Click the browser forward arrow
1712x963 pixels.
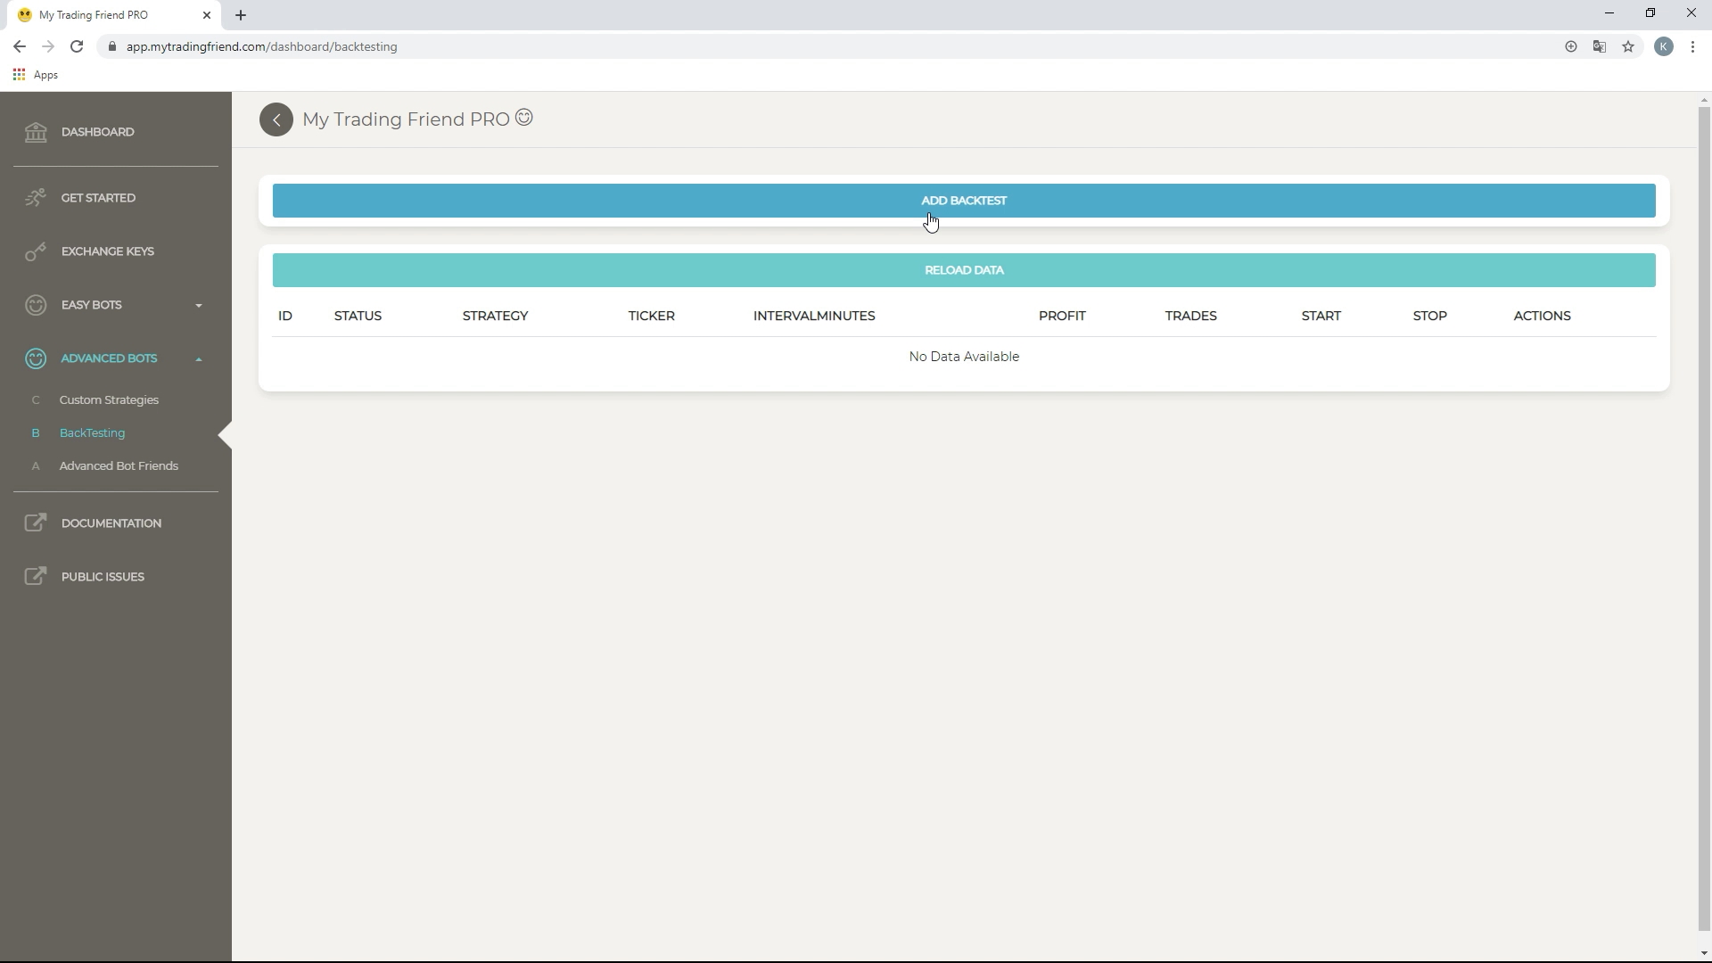48,46
